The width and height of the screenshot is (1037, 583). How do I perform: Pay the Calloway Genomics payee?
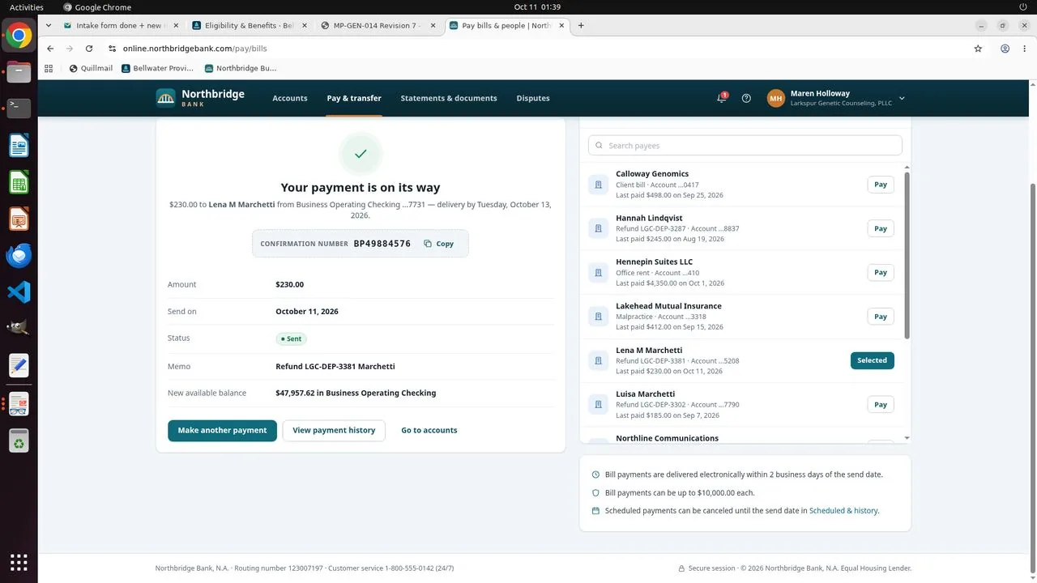coord(881,185)
